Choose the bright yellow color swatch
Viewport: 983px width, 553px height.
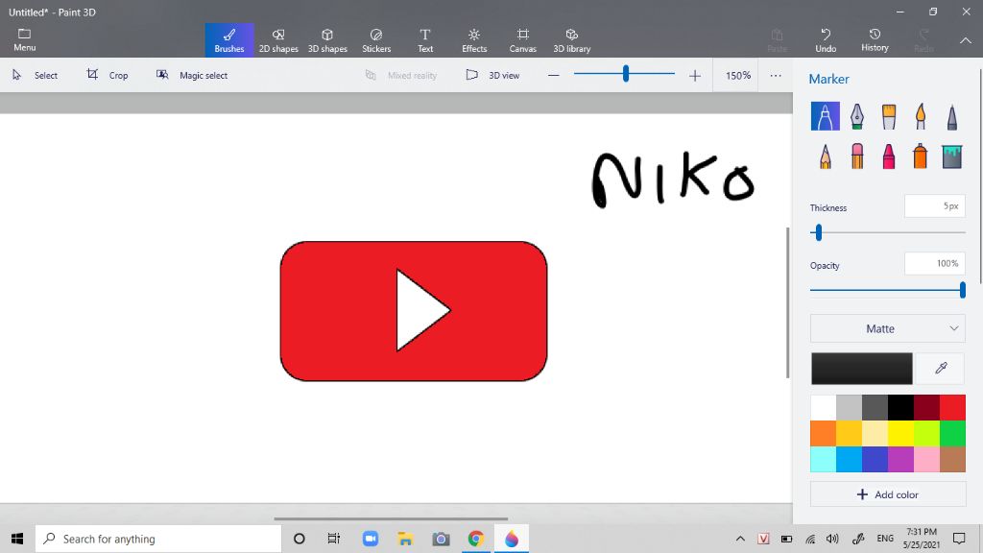tap(900, 433)
